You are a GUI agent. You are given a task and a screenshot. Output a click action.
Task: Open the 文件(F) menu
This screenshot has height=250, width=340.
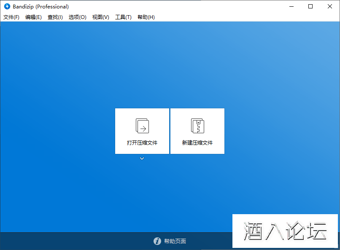click(11, 17)
